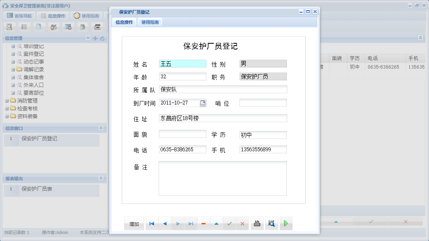Open the date picker for 到厂时间
This screenshot has width=429, height=241.
(203, 103)
